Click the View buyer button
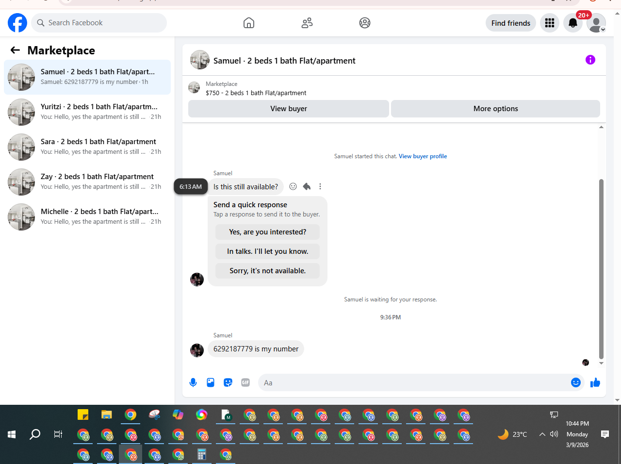This screenshot has width=621, height=464. (x=289, y=109)
